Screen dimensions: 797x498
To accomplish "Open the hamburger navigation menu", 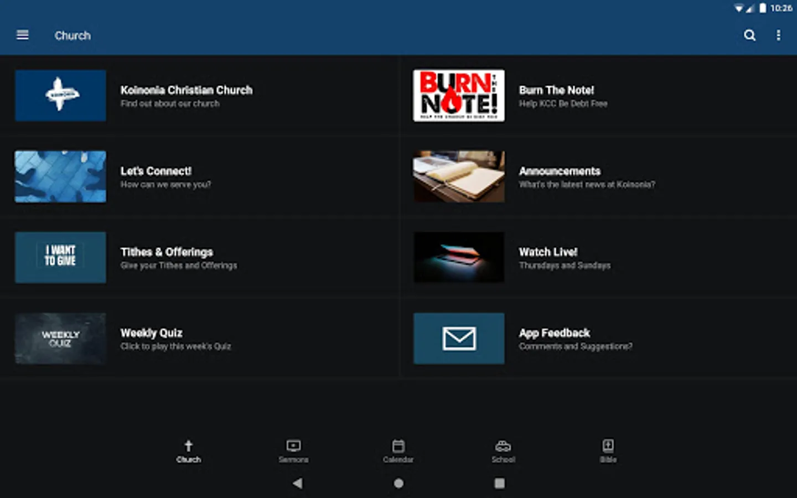I will pyautogui.click(x=23, y=35).
